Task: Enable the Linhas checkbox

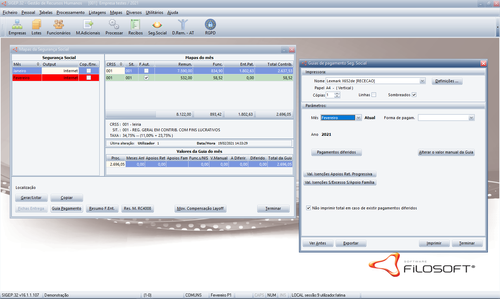Action: pyautogui.click(x=374, y=95)
